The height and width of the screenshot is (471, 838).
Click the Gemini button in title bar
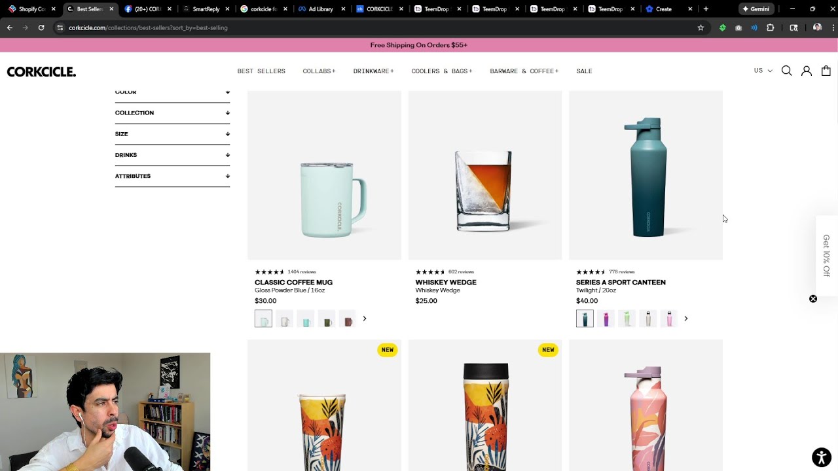756,9
